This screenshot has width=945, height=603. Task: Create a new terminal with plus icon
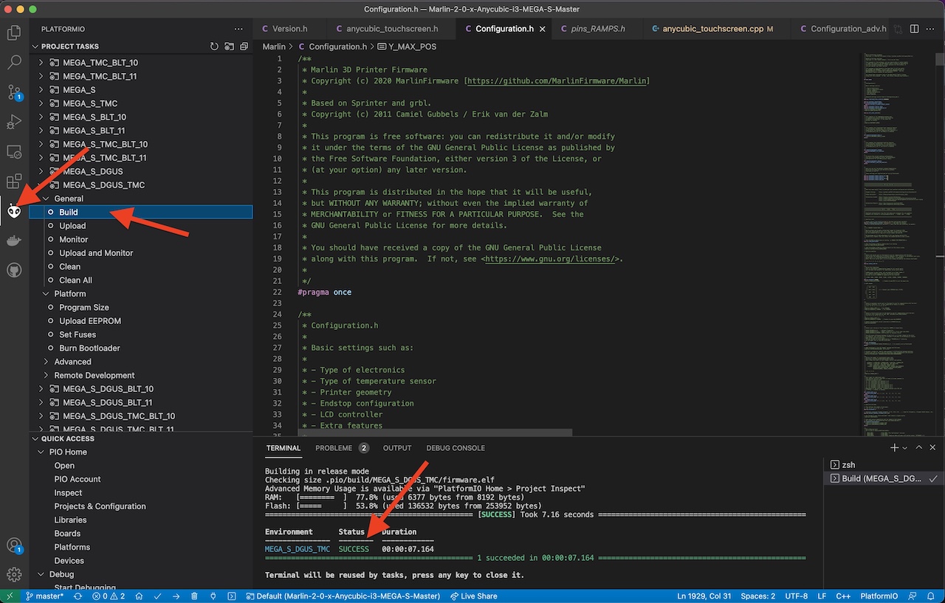[894, 448]
